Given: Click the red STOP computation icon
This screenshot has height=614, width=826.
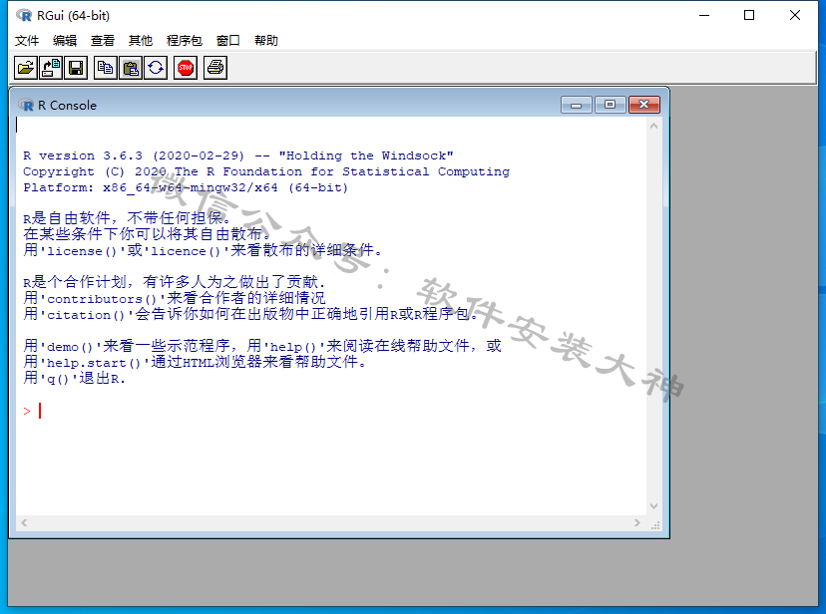Looking at the screenshot, I should [186, 68].
